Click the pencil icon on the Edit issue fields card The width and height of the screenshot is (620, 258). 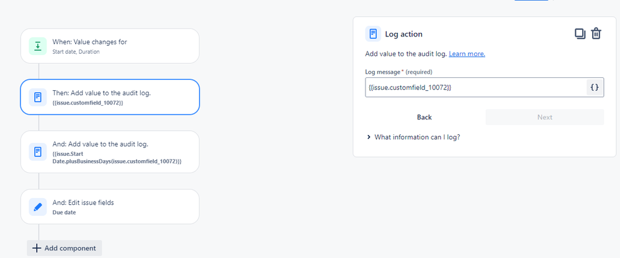pyautogui.click(x=38, y=207)
